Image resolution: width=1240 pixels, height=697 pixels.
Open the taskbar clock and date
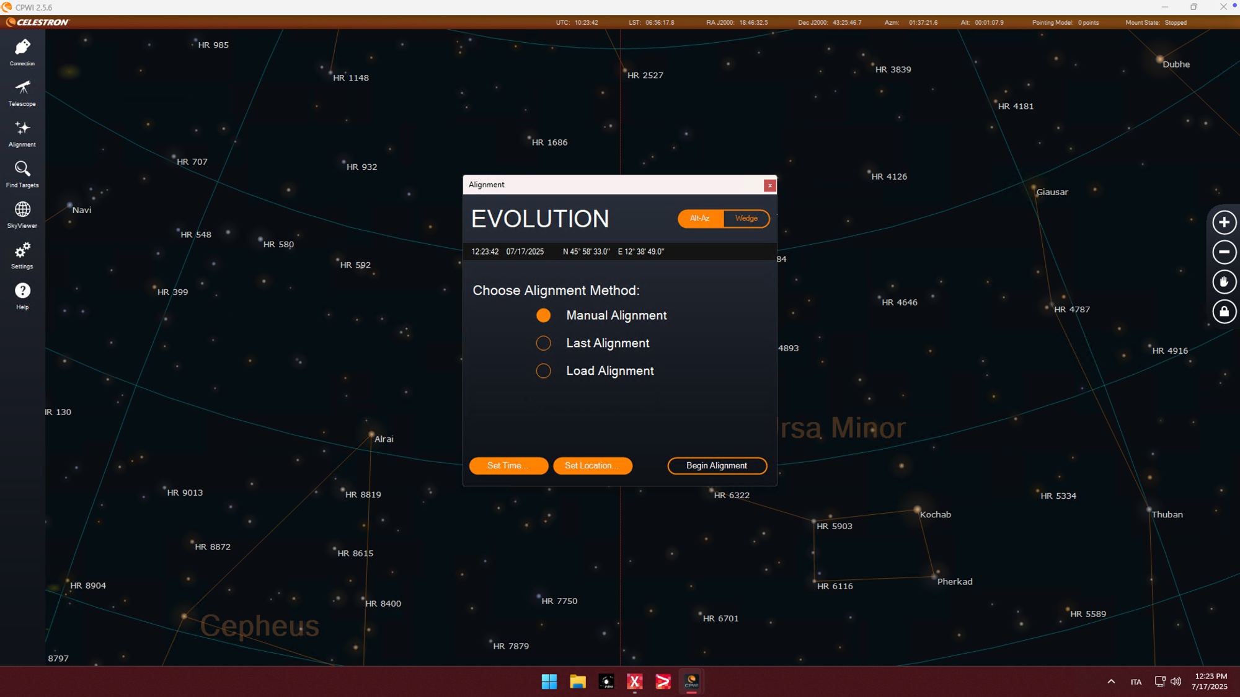(x=1210, y=682)
